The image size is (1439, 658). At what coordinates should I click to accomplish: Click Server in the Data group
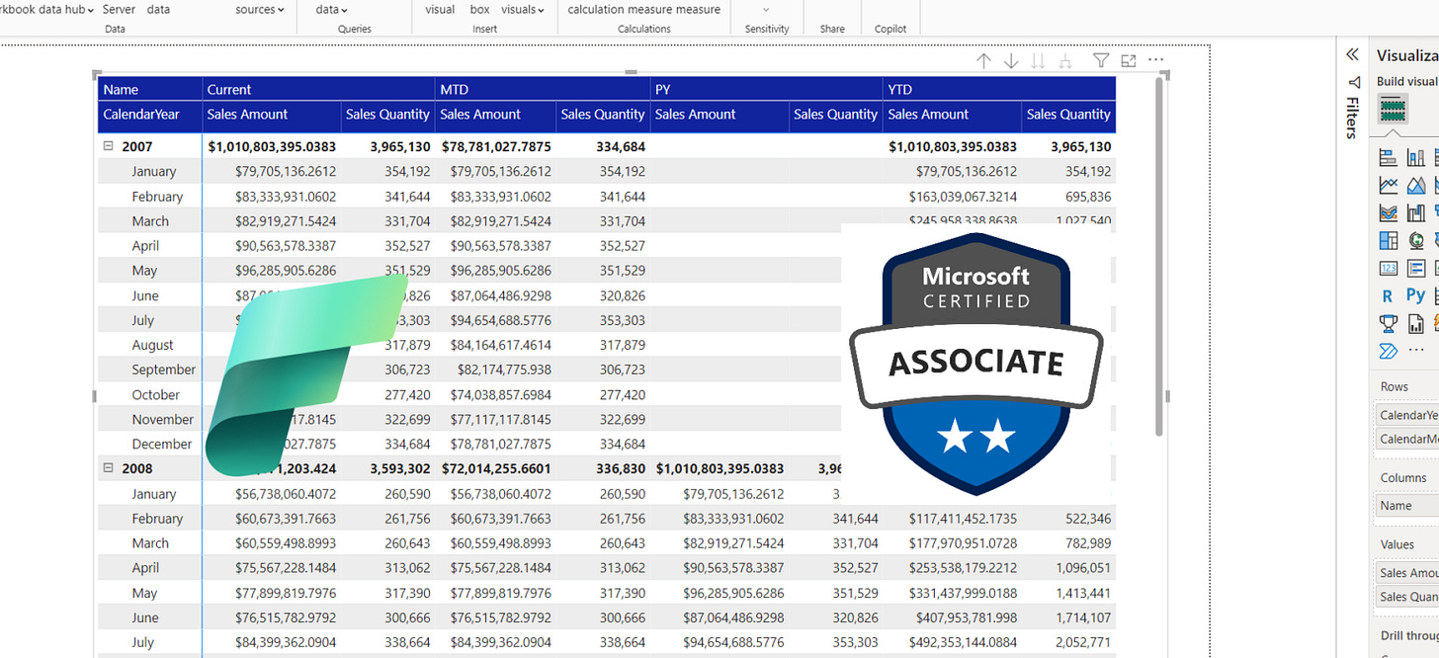119,10
